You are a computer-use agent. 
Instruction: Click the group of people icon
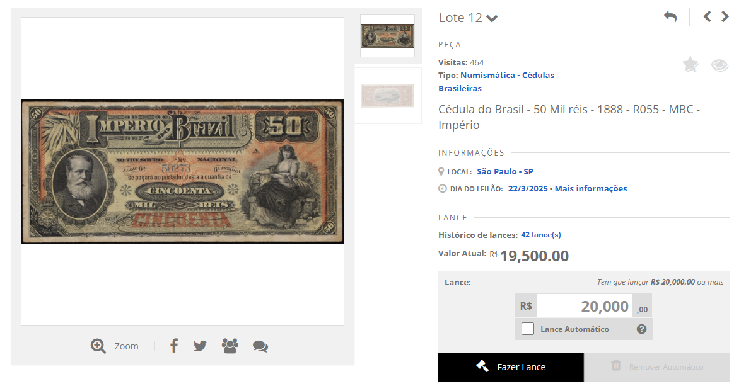coord(230,346)
